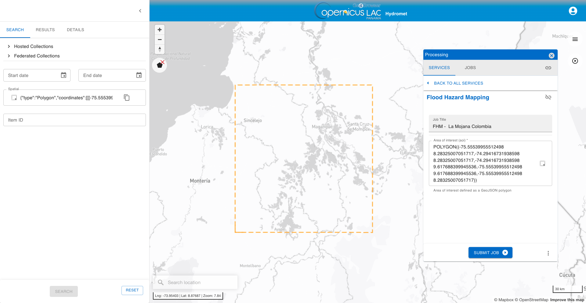The image size is (586, 303).
Task: Zoom out on the map
Action: [x=160, y=39]
